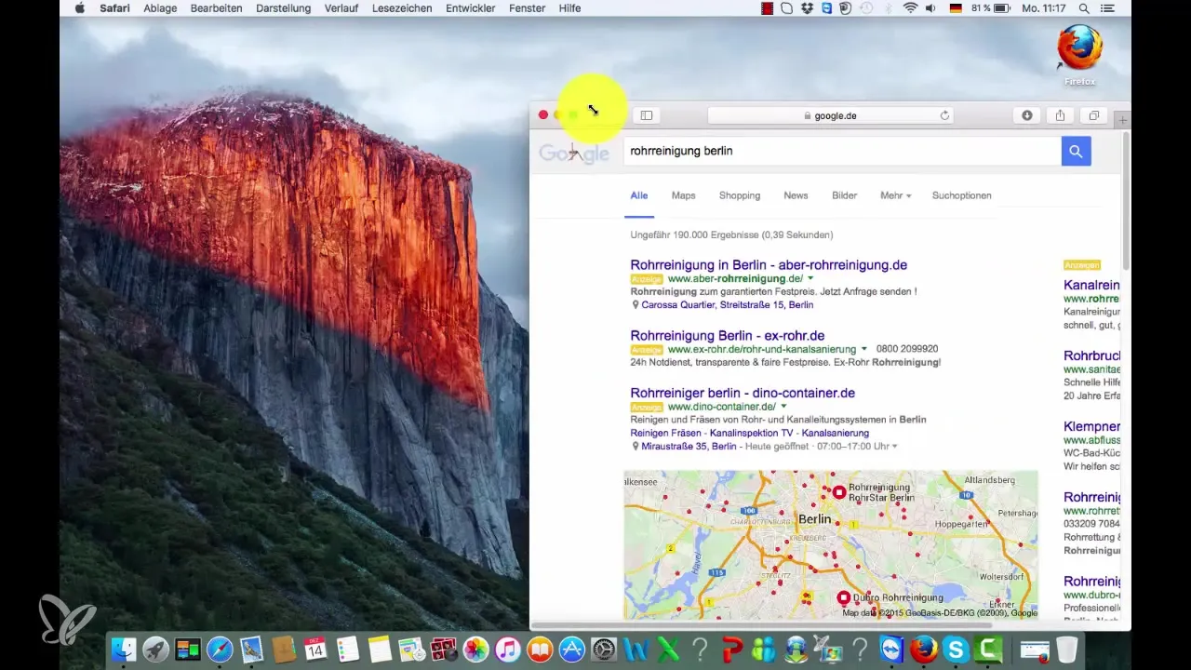The image size is (1191, 670).
Task: Click the Dubro Rohrreinigung map pin
Action: (x=844, y=597)
